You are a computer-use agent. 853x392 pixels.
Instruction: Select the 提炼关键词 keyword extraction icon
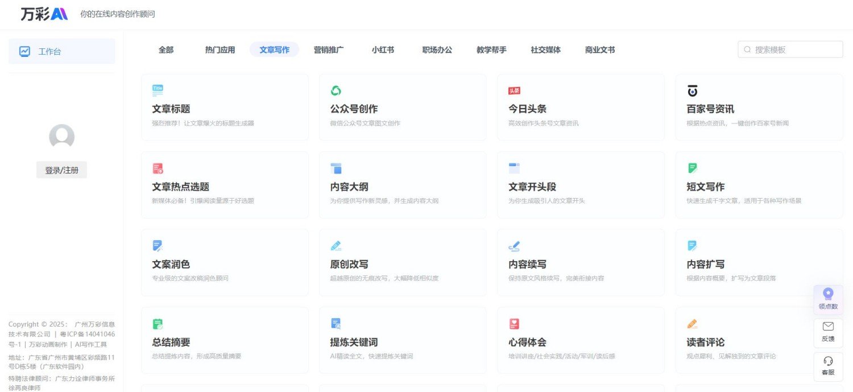[x=336, y=323]
